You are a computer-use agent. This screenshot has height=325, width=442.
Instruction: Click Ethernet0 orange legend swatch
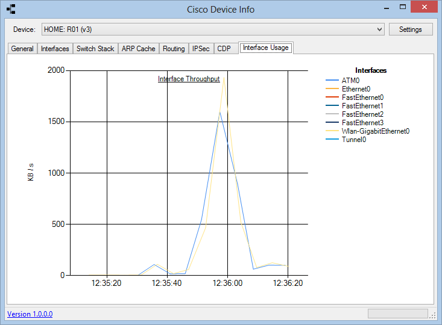tap(332, 89)
